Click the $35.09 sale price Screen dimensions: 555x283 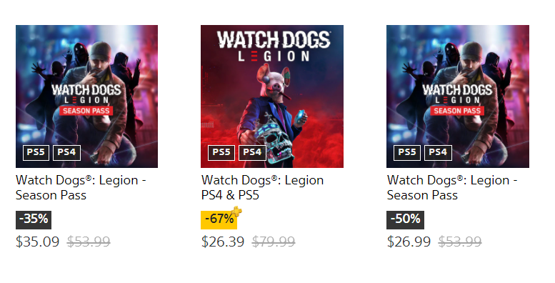(x=38, y=242)
